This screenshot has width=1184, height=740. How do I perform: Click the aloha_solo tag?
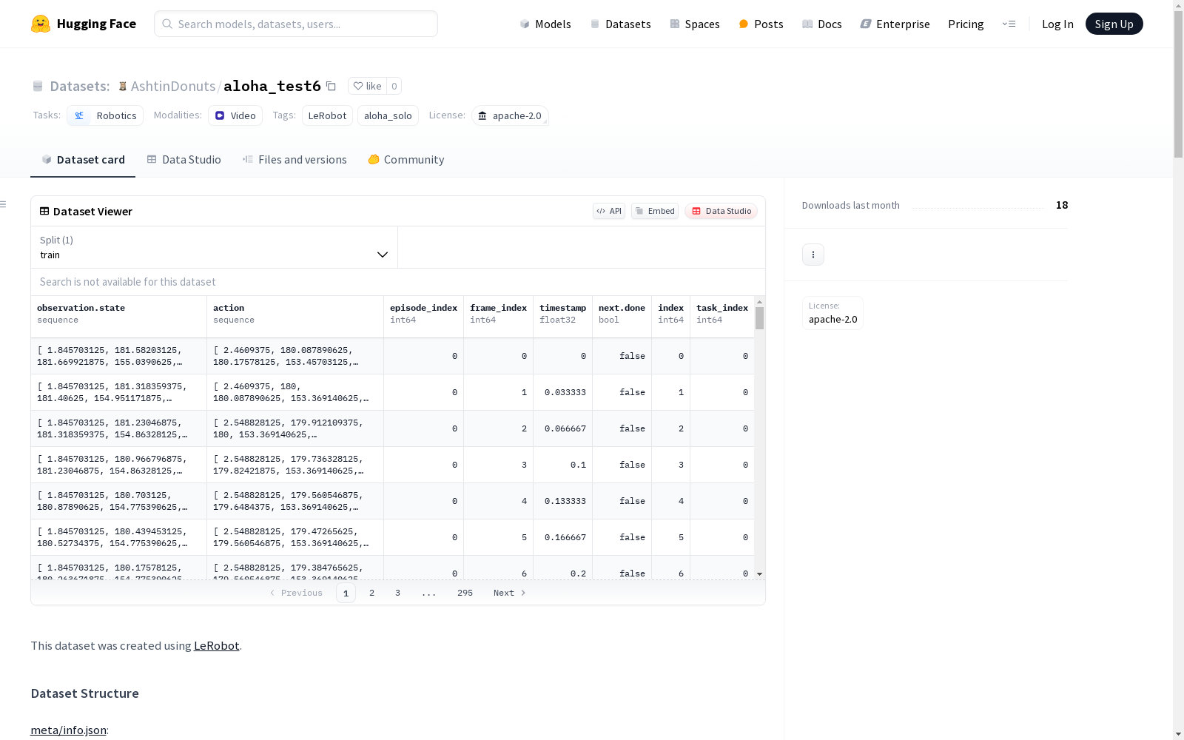click(388, 115)
